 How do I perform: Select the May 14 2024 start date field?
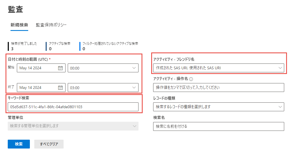tap(39, 68)
